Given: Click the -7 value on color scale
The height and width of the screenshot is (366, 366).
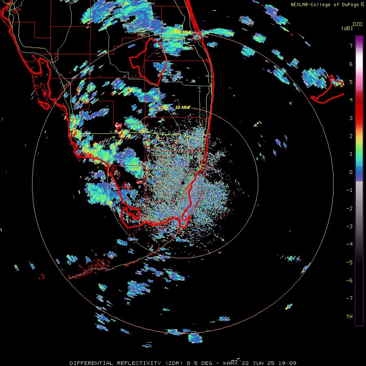Looking at the screenshot, I should coord(349,298).
